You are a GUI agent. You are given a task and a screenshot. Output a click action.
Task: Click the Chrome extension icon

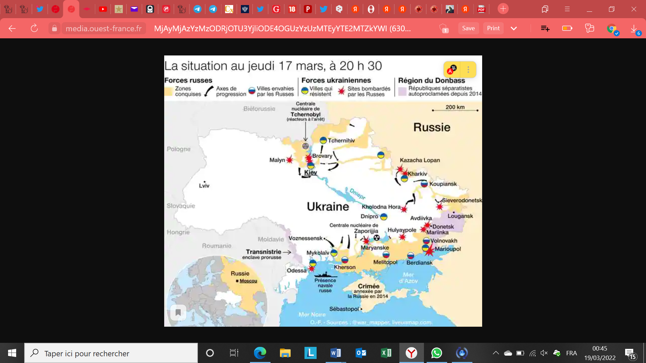tap(612, 29)
